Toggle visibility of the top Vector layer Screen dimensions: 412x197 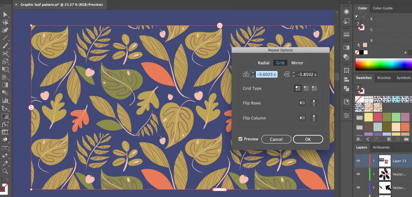coord(358,174)
